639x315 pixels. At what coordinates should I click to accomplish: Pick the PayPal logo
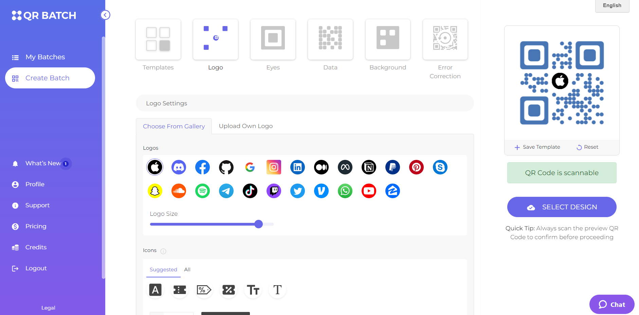pyautogui.click(x=392, y=167)
